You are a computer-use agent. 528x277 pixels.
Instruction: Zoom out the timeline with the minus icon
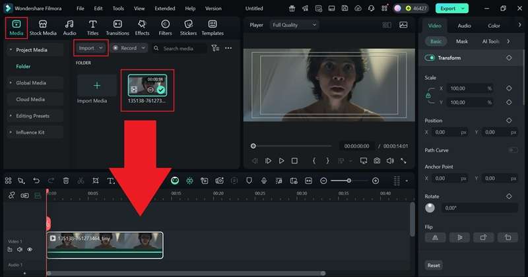323,181
